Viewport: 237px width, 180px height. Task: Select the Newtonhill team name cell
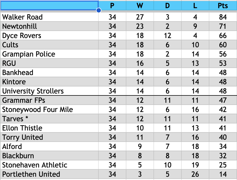(x=49, y=26)
